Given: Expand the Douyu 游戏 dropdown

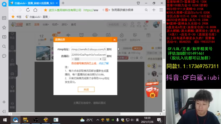Looking at the screenshot, I should pos(65,25).
